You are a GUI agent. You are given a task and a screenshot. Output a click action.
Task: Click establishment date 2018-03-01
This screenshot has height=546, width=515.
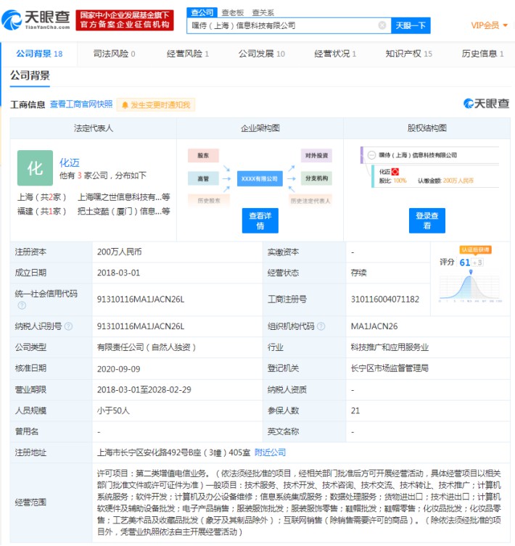click(118, 273)
